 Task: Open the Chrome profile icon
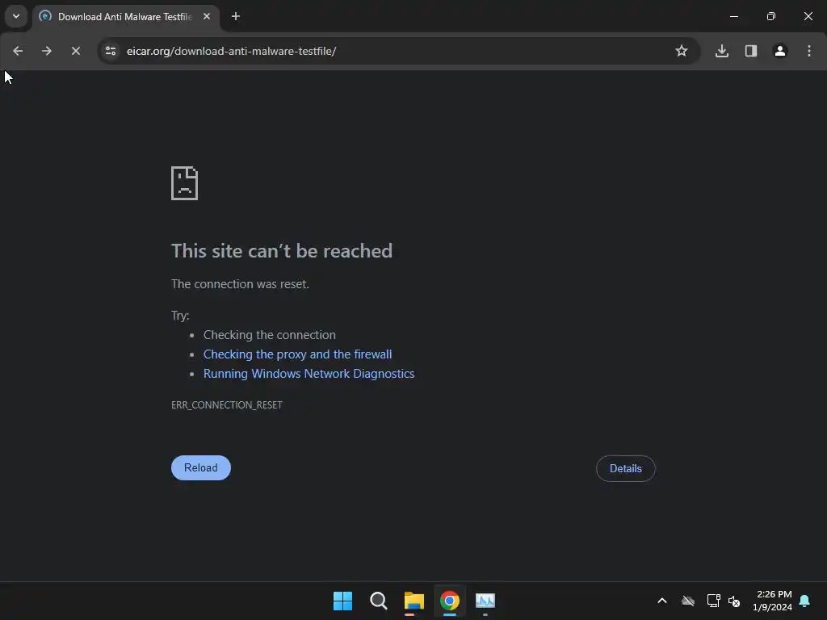[780, 51]
